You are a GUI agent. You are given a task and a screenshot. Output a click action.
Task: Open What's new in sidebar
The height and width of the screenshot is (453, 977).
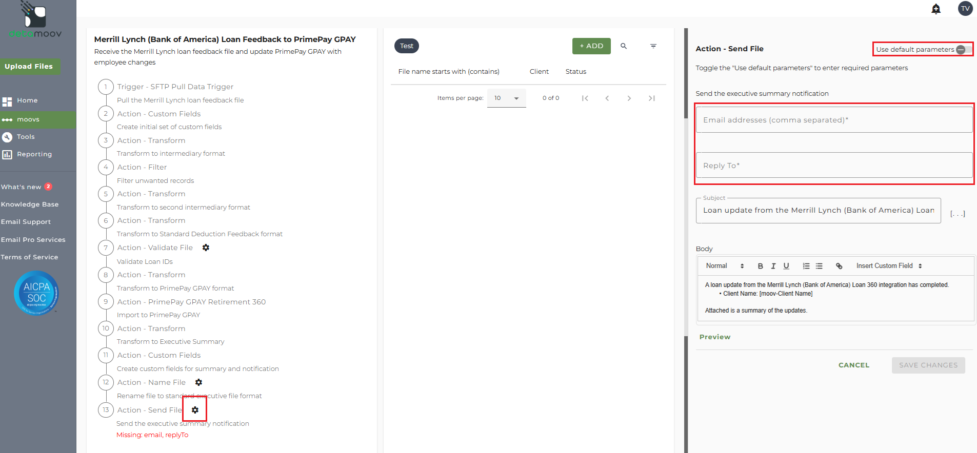tap(26, 187)
